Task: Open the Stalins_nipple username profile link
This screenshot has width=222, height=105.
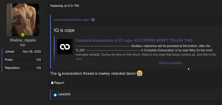Action: point(23,40)
